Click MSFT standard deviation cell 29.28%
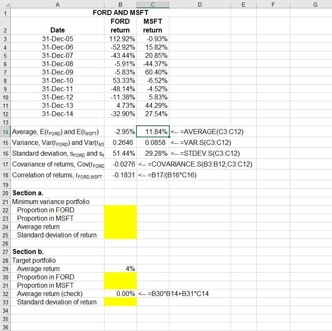 pyautogui.click(x=153, y=153)
